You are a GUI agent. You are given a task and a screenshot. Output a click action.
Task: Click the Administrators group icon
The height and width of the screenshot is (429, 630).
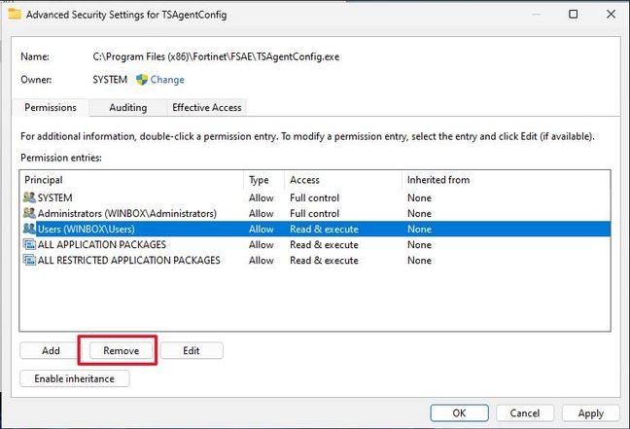click(x=28, y=213)
